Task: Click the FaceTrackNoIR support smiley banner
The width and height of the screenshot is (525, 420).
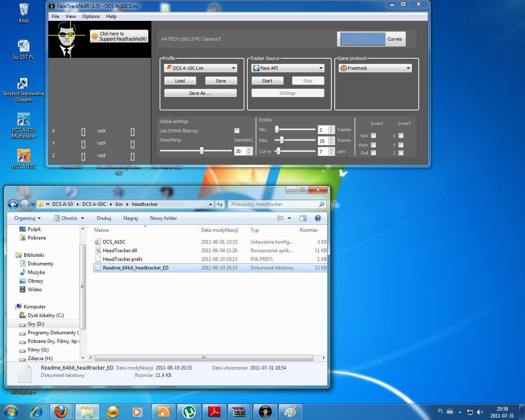Action: coord(119,37)
